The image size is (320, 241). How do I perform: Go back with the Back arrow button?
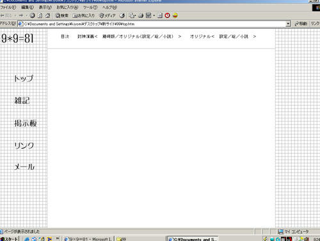(x=6, y=15)
